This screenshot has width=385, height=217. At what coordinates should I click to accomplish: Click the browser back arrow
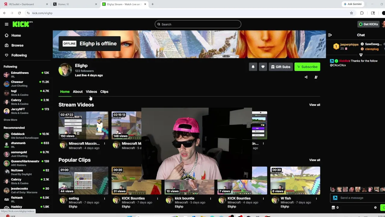5,13
